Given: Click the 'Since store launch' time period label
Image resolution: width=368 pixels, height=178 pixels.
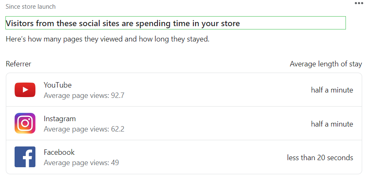Looking at the screenshot, I should 30,7.
